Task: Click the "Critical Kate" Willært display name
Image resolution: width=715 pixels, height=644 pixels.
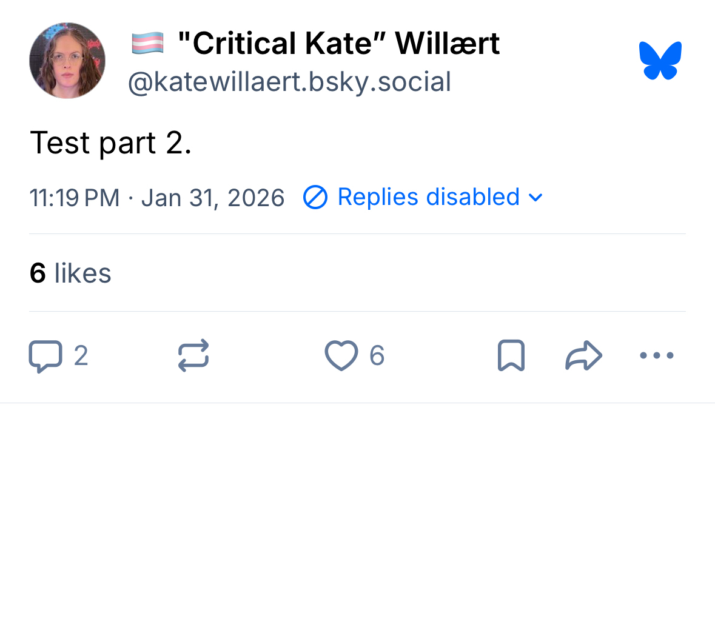Action: pos(338,44)
